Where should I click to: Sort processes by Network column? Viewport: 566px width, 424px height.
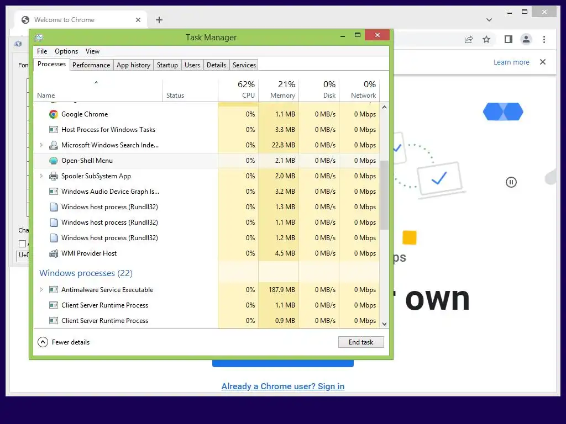tap(359, 89)
